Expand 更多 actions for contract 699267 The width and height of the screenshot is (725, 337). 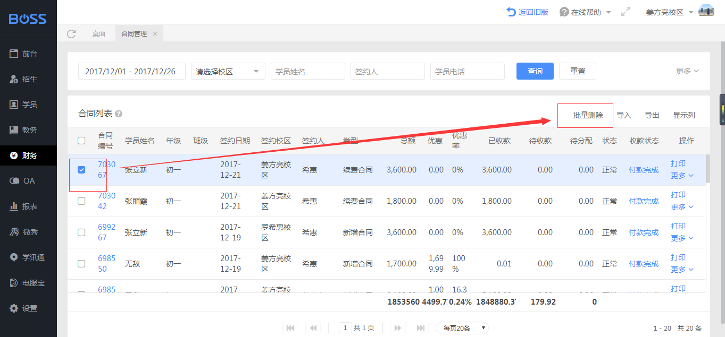(x=682, y=238)
